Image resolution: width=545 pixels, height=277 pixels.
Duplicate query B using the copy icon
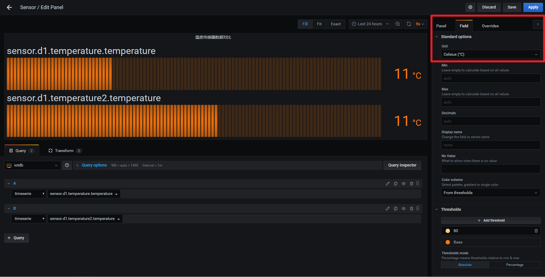point(396,208)
